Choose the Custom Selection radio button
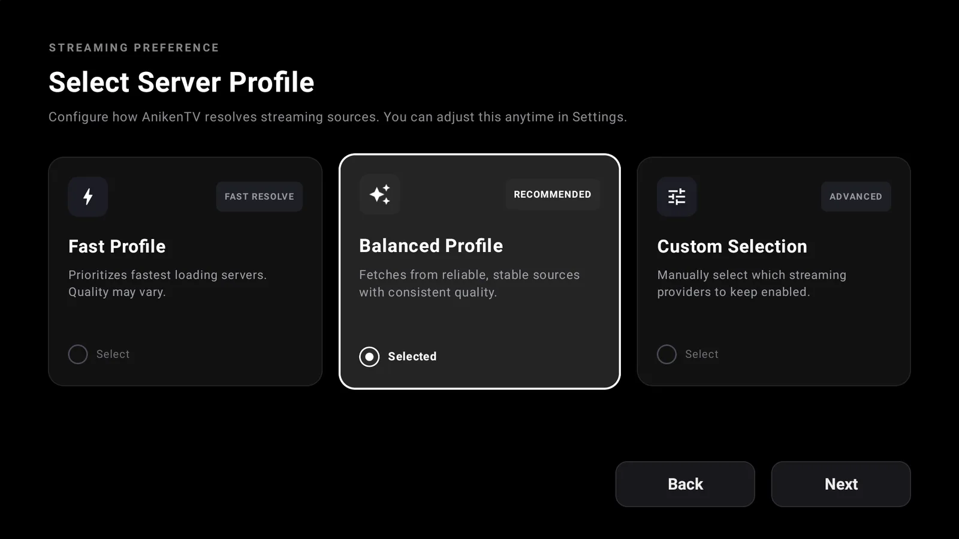The height and width of the screenshot is (539, 959). point(667,355)
